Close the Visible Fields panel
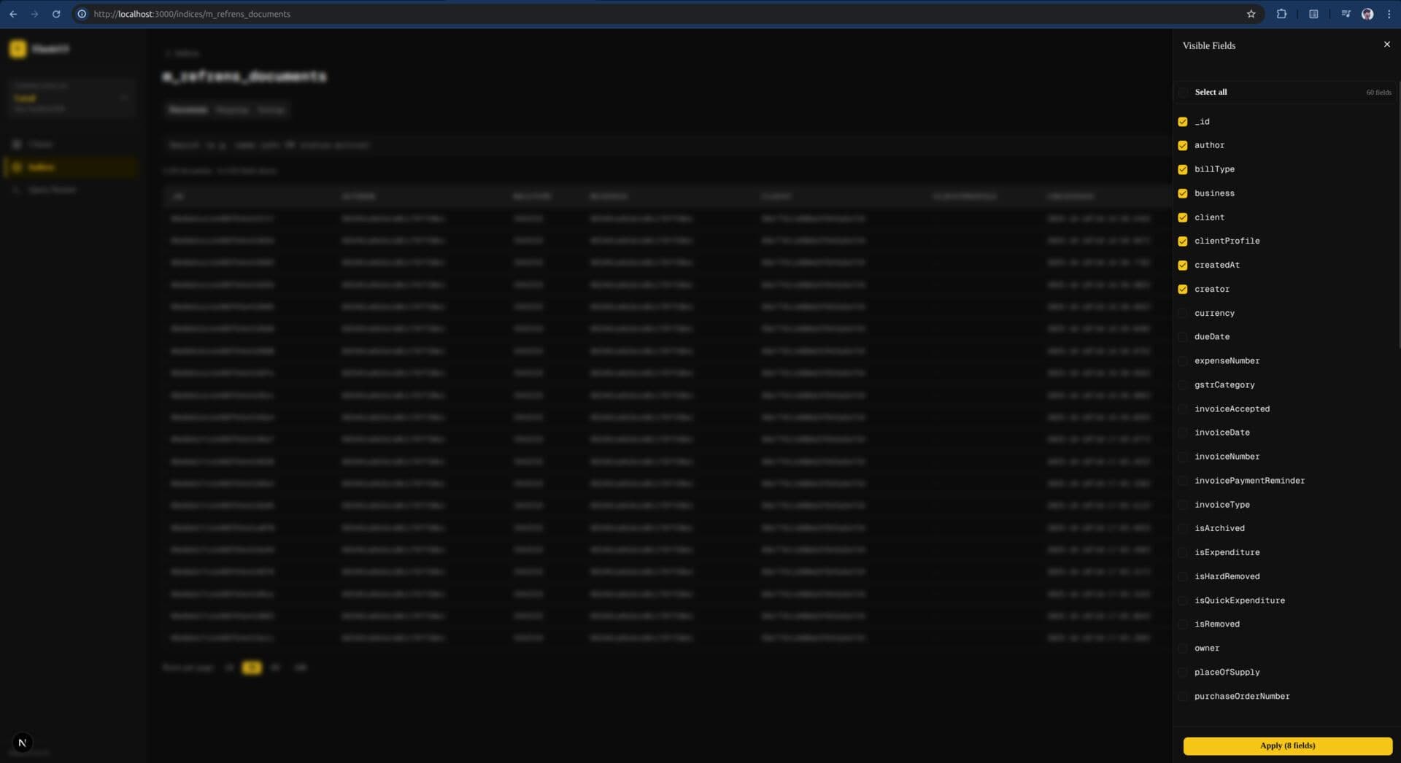 [1387, 44]
